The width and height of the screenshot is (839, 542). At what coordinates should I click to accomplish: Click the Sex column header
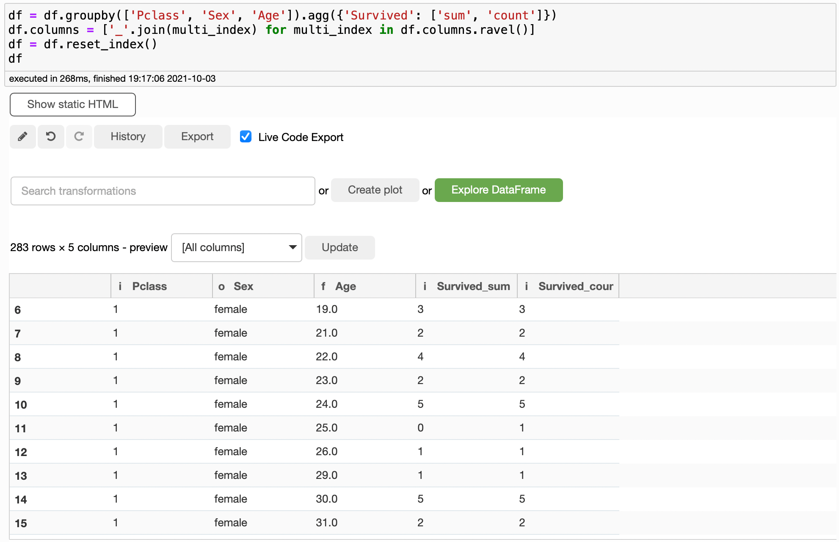pyautogui.click(x=243, y=286)
